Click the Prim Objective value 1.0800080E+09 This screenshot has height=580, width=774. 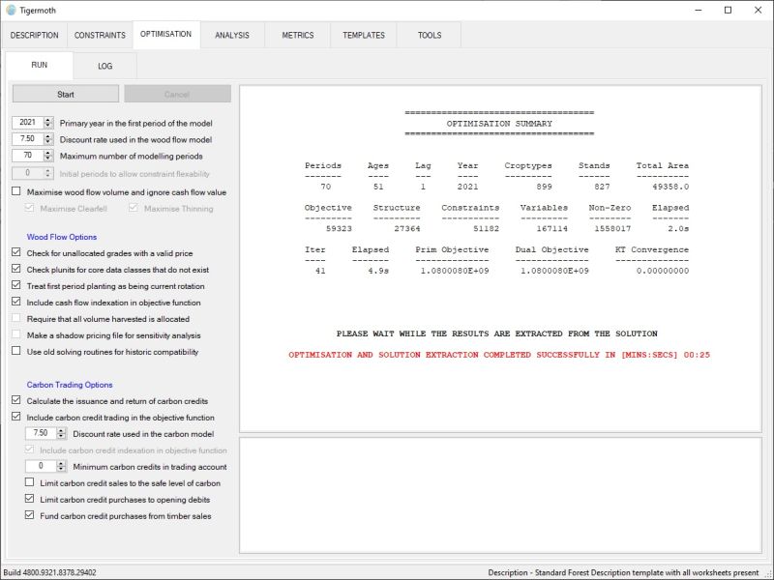tap(455, 271)
